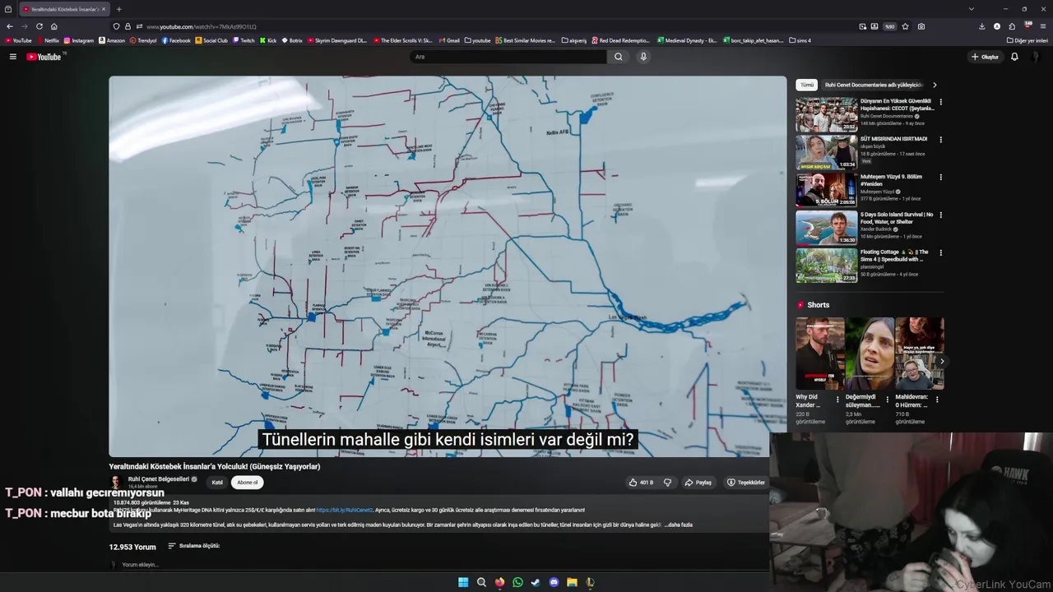Open Firefox from the taskbar
This screenshot has height=592, width=1053.
[x=499, y=582]
